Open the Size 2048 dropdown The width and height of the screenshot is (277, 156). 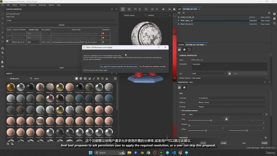click(209, 73)
